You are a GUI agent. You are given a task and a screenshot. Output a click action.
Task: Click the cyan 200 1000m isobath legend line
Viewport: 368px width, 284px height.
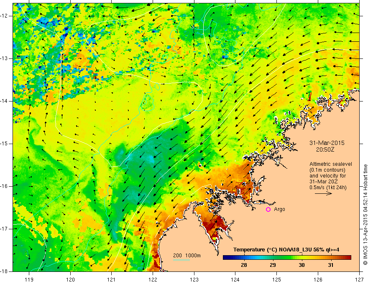coord(181,260)
